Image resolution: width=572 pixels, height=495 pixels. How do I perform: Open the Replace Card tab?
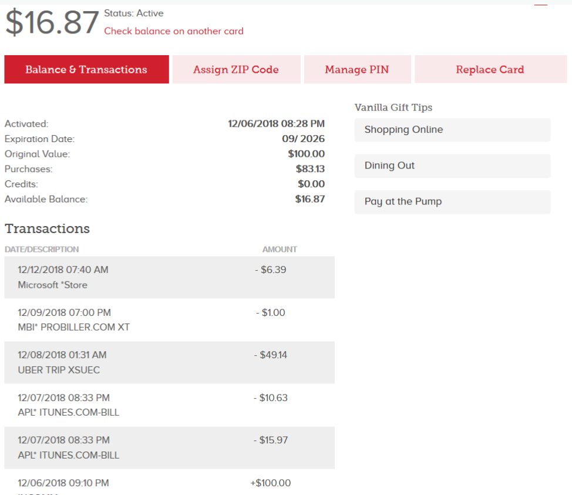pos(490,69)
